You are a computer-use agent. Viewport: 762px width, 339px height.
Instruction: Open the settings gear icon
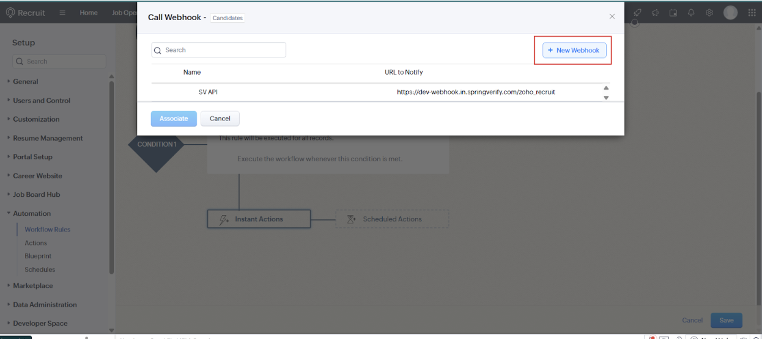coord(709,13)
